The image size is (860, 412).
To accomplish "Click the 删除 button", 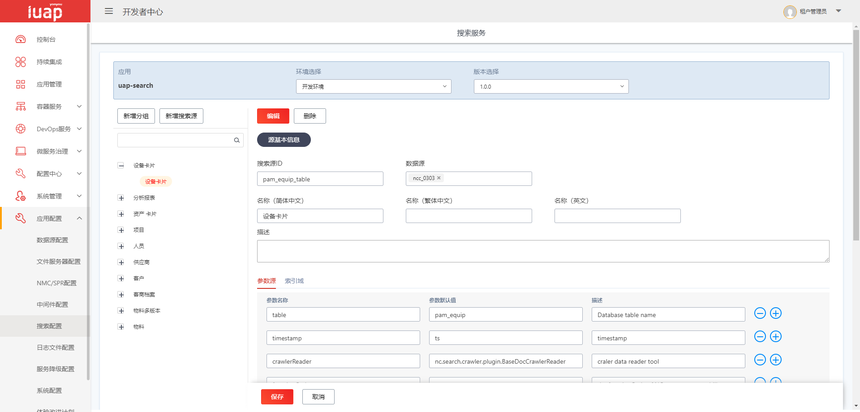I will 310,116.
